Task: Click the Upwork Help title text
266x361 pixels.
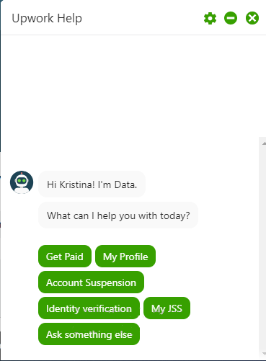Action: 47,18
